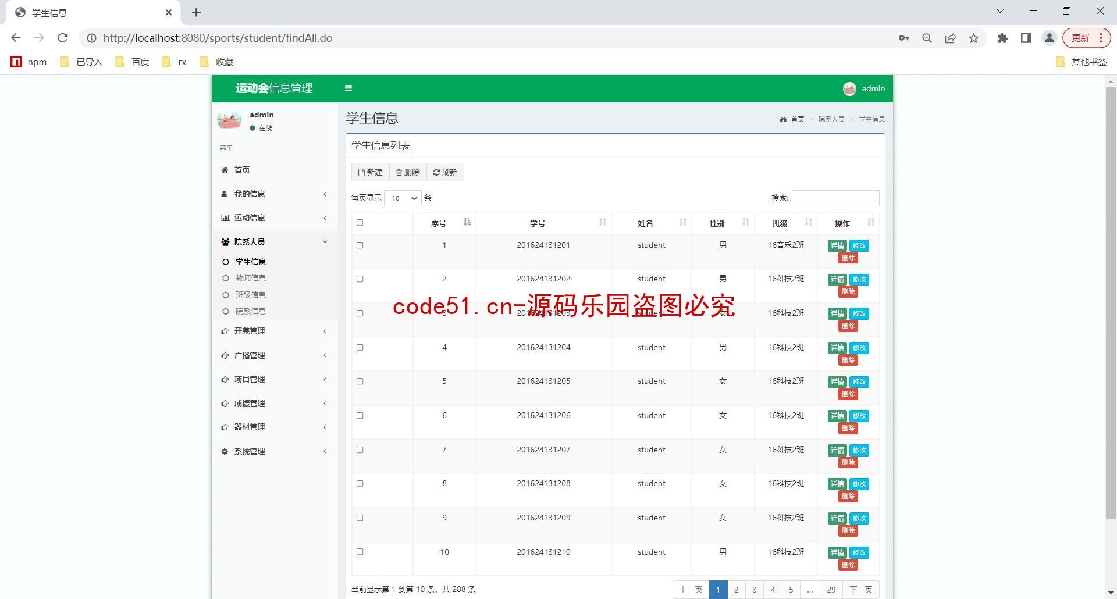The image size is (1117, 599).
Task: Expand the 成绩管理 sidebar menu
Action: click(274, 403)
